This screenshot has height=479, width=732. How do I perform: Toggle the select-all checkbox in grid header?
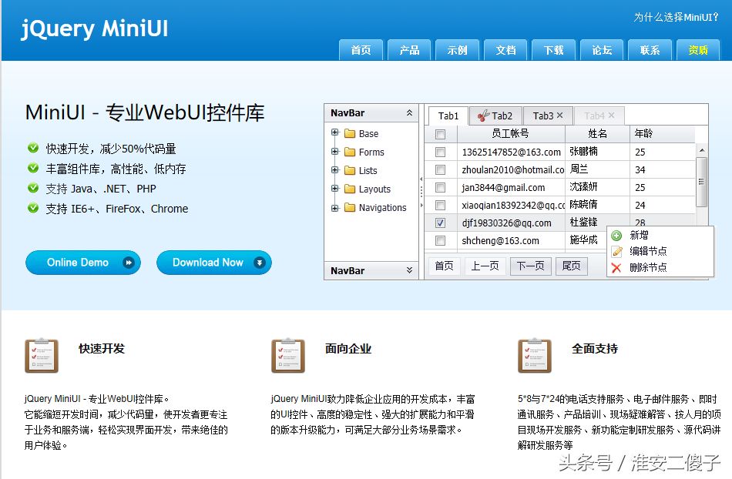(440, 134)
